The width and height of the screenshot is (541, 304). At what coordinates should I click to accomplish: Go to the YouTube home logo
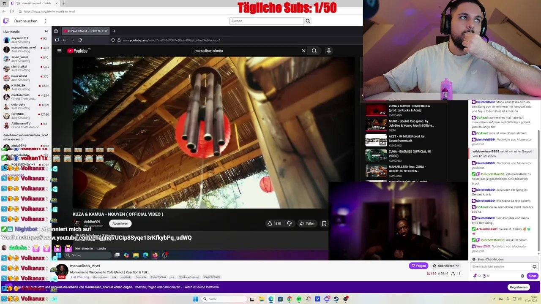pos(77,51)
